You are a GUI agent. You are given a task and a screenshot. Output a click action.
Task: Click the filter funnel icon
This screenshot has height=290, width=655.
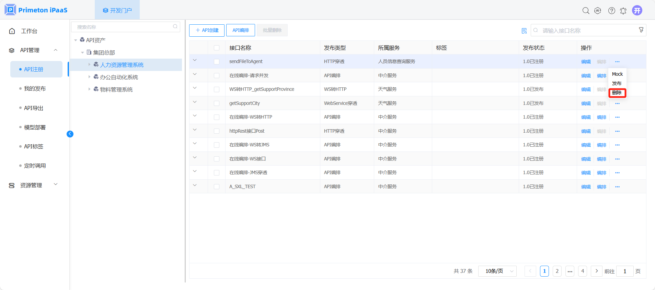pos(641,30)
